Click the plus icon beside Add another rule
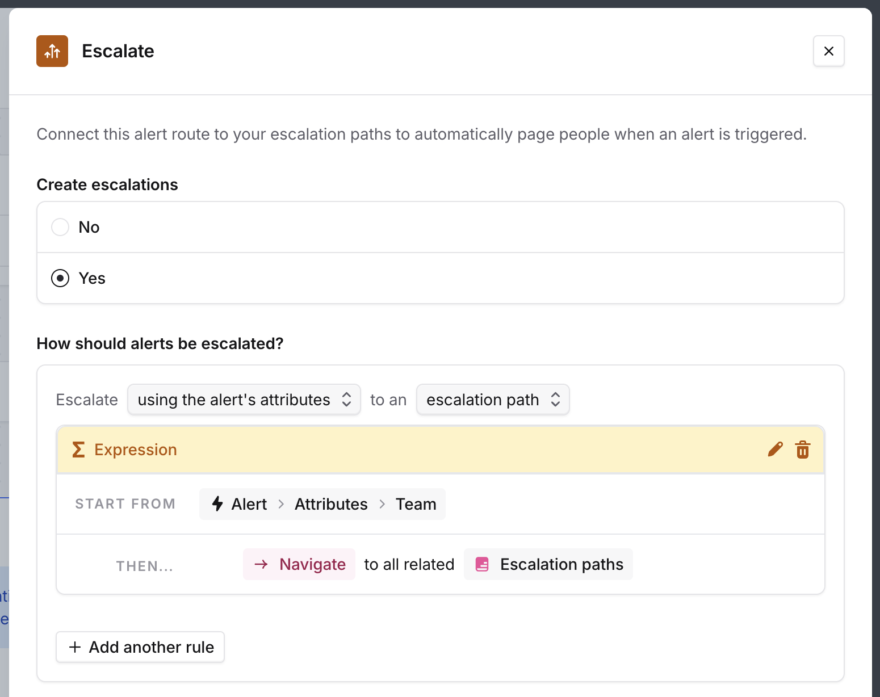880x697 pixels. pyautogui.click(x=75, y=647)
